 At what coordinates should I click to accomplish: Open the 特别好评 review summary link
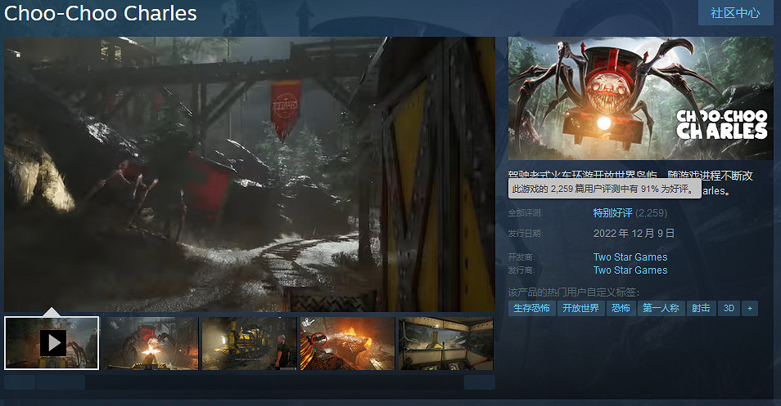tap(612, 213)
